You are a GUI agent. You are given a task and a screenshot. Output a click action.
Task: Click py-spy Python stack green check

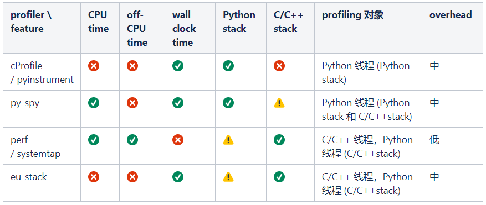tap(228, 103)
